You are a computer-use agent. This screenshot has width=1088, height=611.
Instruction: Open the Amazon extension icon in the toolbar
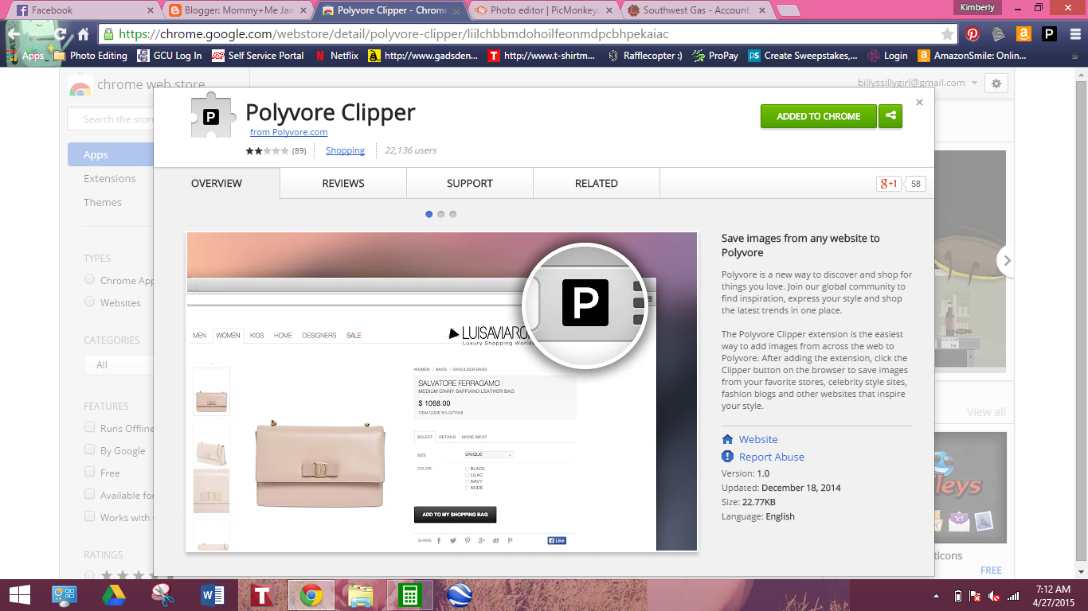(1023, 34)
